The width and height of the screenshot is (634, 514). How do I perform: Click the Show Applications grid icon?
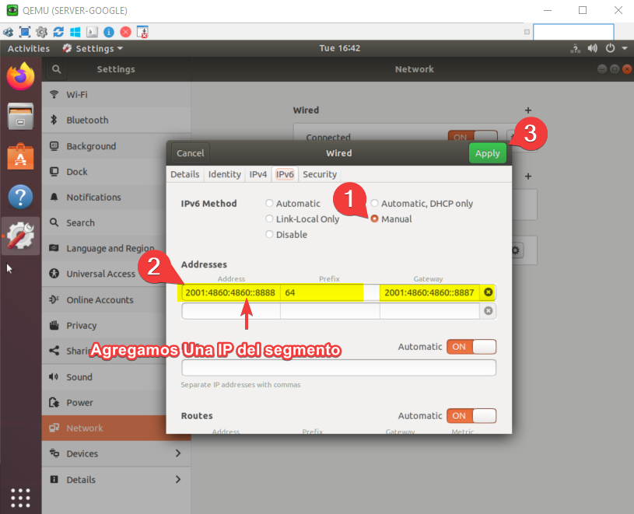[x=21, y=497]
